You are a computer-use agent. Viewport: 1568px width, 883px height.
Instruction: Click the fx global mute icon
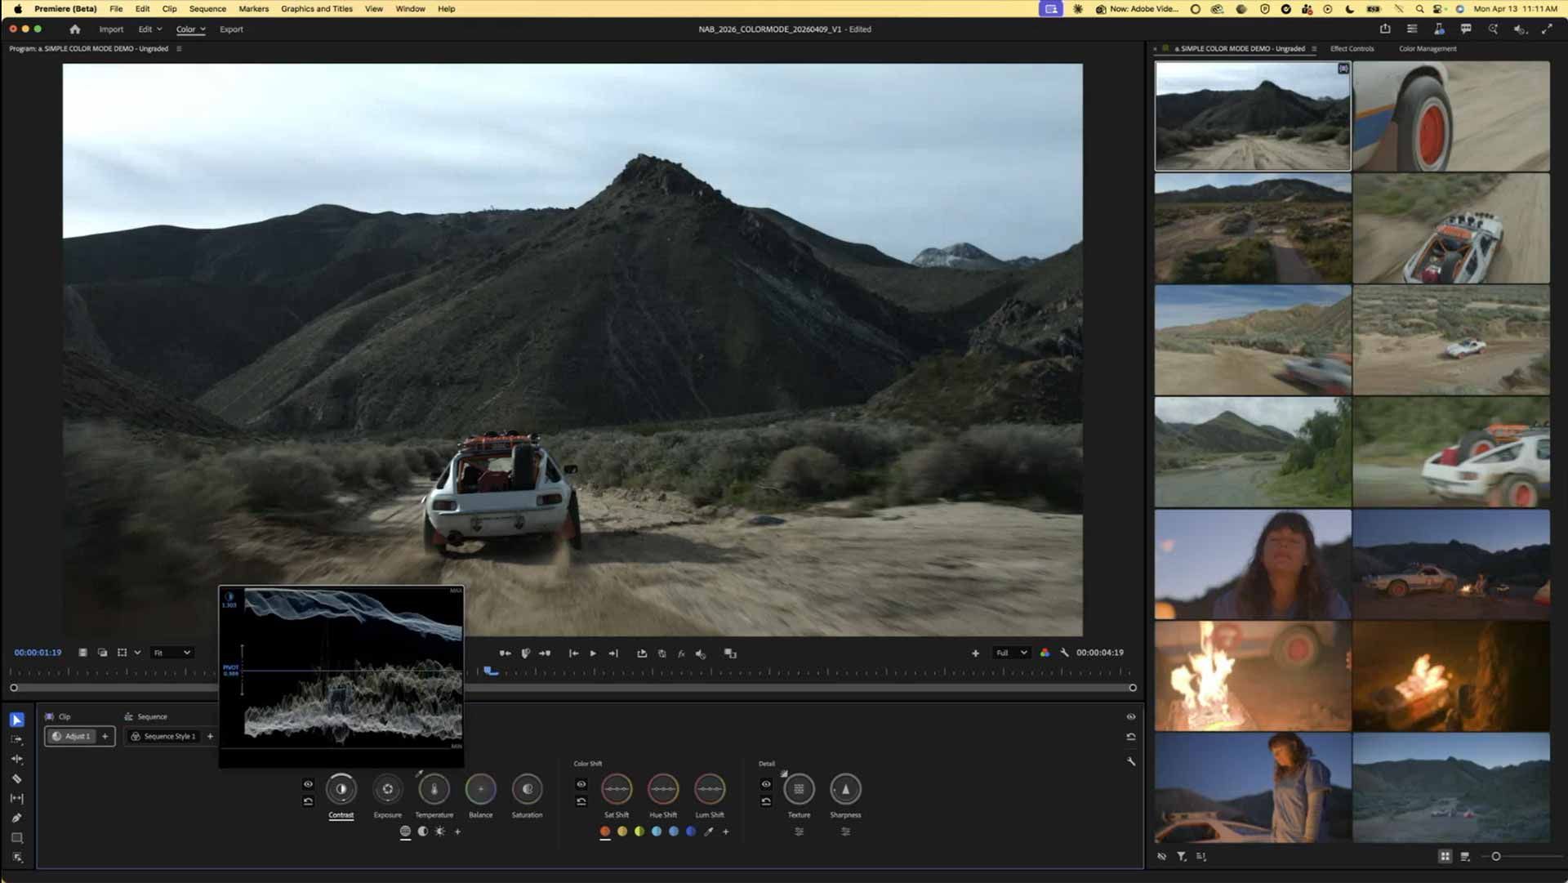tap(681, 653)
